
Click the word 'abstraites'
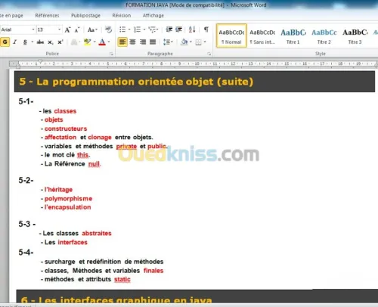[x=97, y=233]
